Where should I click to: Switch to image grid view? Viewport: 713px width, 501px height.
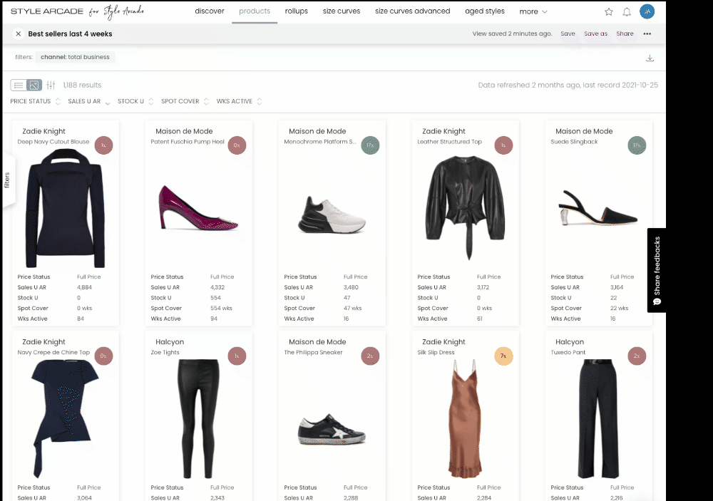34,85
